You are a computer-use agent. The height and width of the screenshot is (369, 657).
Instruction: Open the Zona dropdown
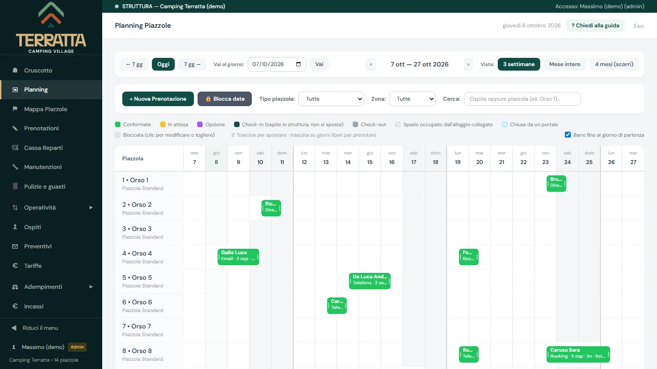(x=412, y=99)
